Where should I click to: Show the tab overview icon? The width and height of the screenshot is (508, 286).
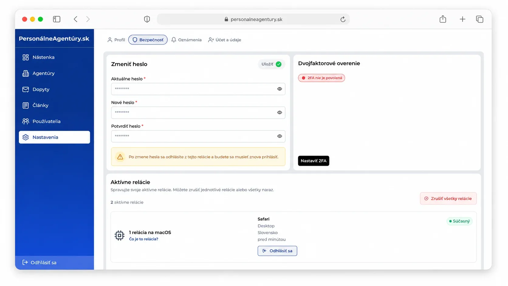tap(480, 19)
